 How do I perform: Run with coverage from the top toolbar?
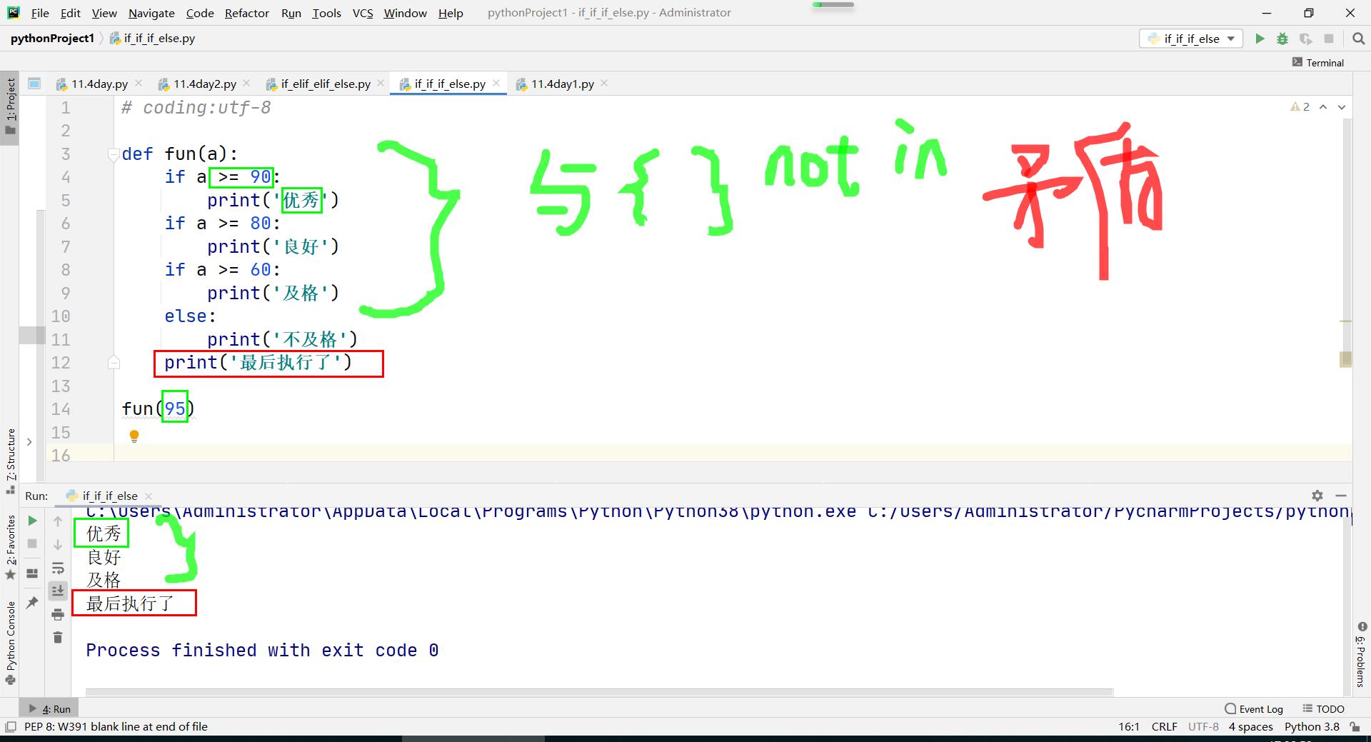pos(1305,39)
